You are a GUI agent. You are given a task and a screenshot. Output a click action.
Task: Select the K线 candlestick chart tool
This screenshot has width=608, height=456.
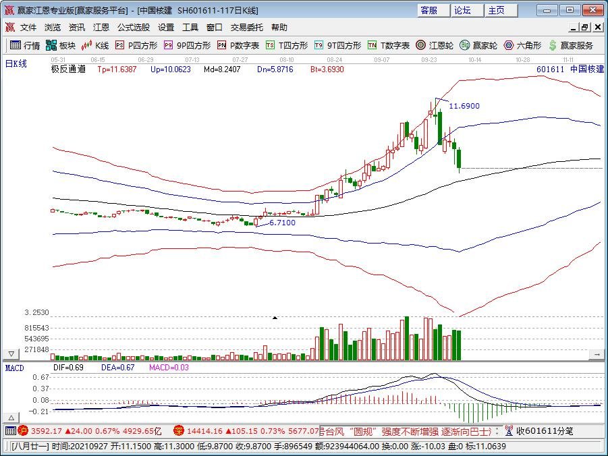tap(95, 45)
